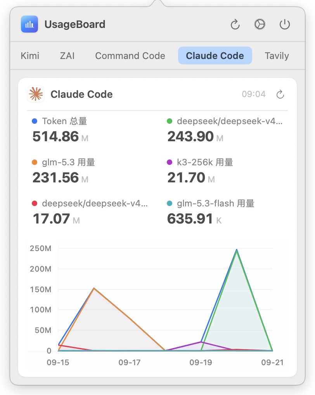Viewport: 315px width, 395px height.
Task: Click the Claude Code card heading
Action: pyautogui.click(x=81, y=94)
